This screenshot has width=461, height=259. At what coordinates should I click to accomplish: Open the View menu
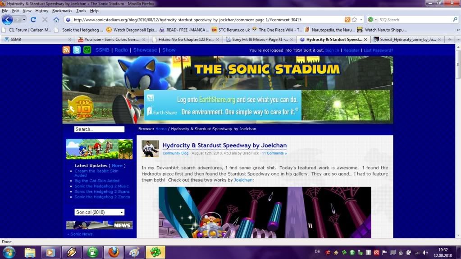coord(27,11)
